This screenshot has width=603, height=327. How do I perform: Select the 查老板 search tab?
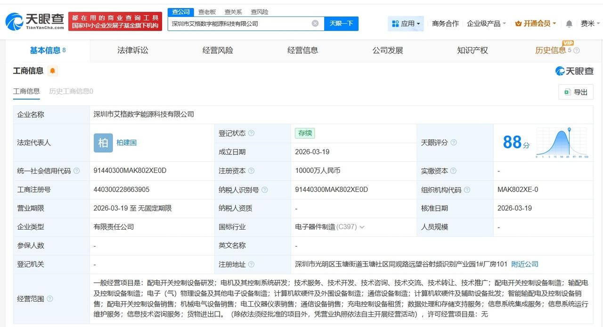tap(207, 12)
